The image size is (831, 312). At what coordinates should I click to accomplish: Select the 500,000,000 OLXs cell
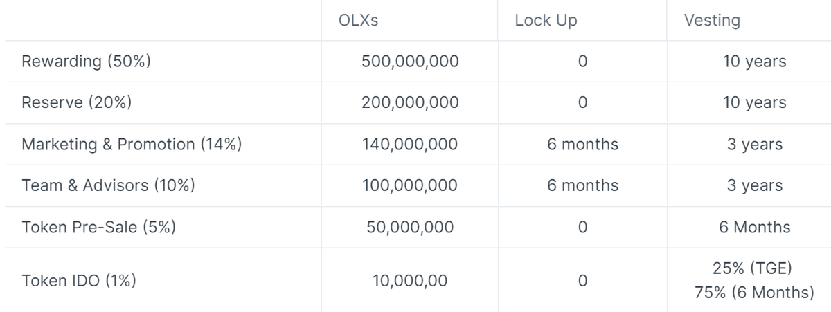click(x=410, y=62)
